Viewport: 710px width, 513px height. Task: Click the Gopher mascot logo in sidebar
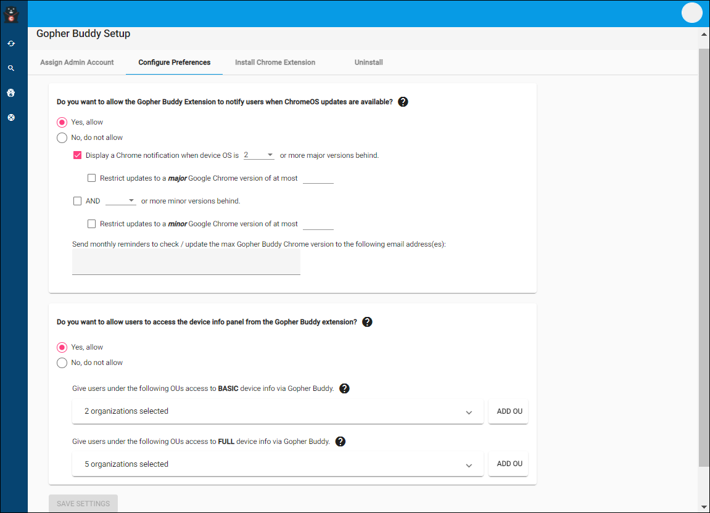click(11, 14)
